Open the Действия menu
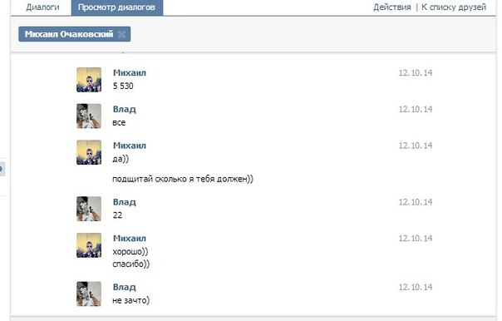The image size is (502, 321). coord(391,7)
